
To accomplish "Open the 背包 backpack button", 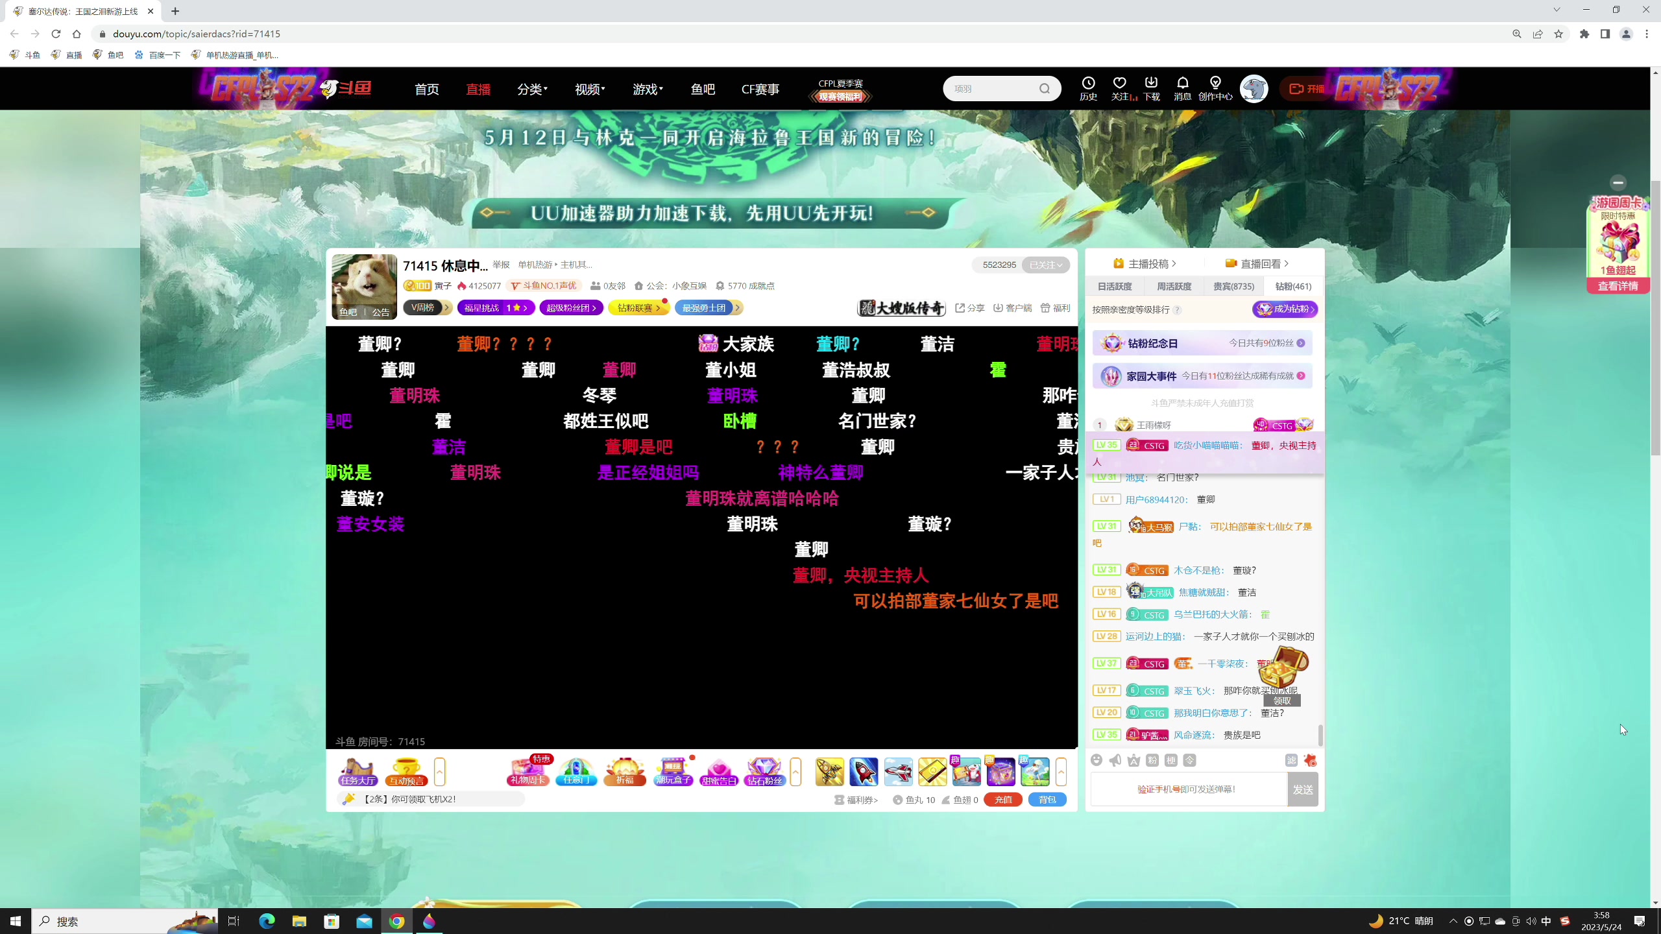I will (1047, 800).
